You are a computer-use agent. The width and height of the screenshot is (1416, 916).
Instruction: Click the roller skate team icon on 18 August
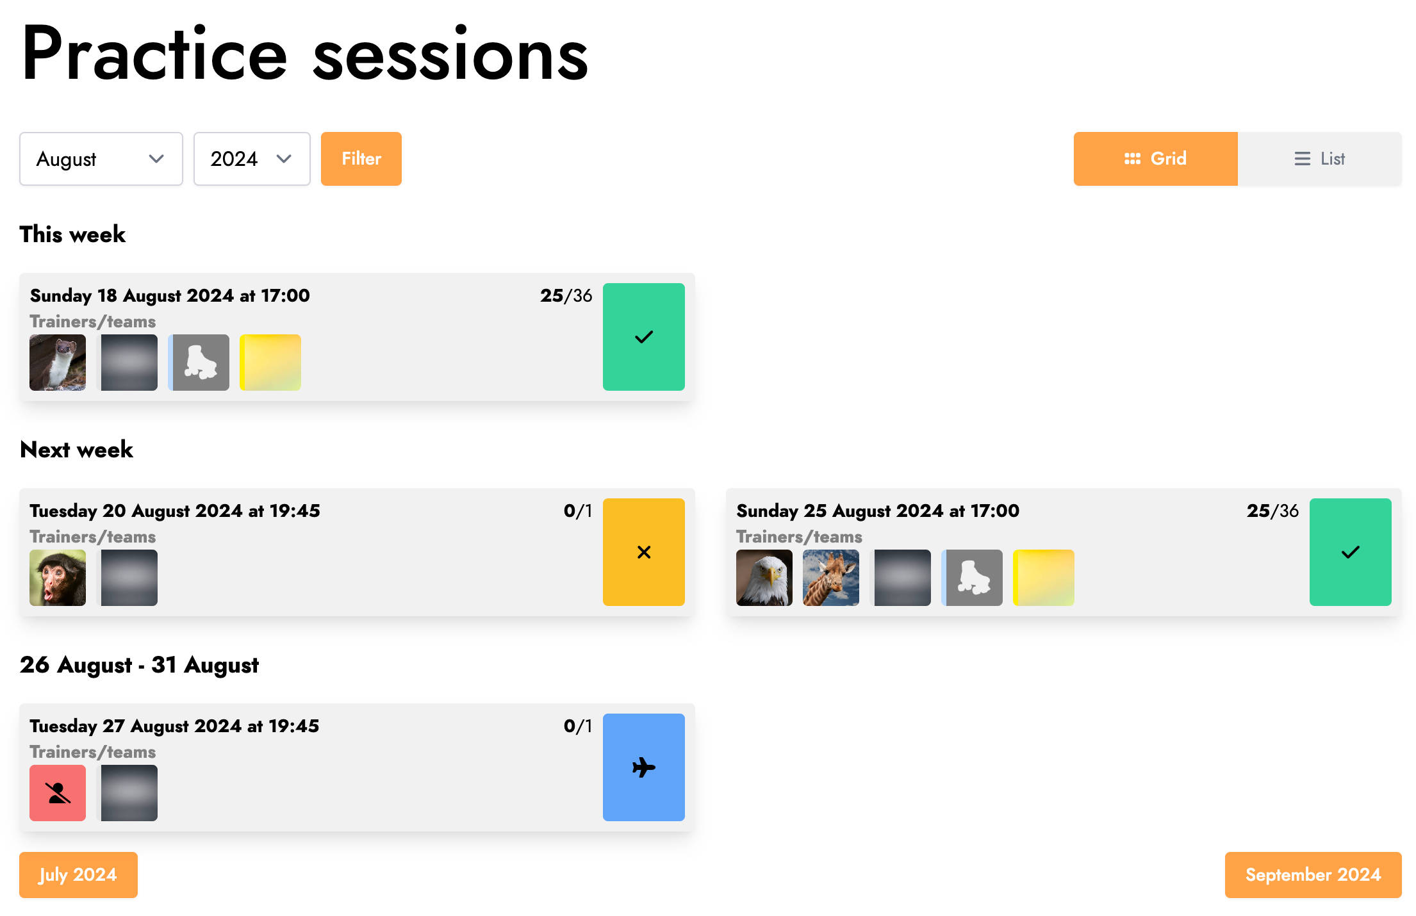tap(199, 363)
